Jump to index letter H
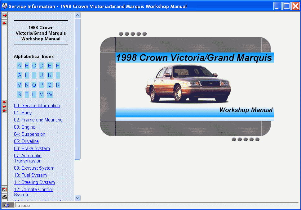 pos(27,75)
